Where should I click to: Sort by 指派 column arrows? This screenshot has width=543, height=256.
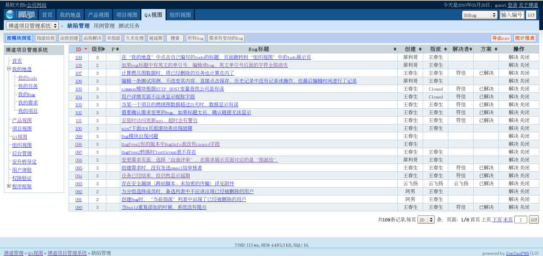tap(445, 49)
